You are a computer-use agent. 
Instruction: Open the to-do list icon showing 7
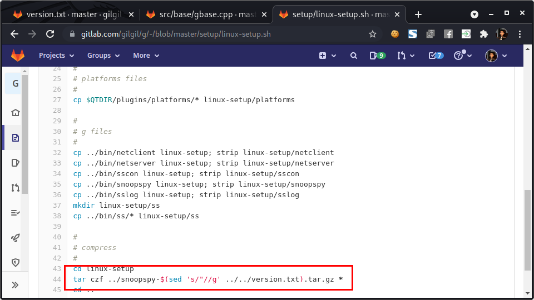pyautogui.click(x=436, y=56)
